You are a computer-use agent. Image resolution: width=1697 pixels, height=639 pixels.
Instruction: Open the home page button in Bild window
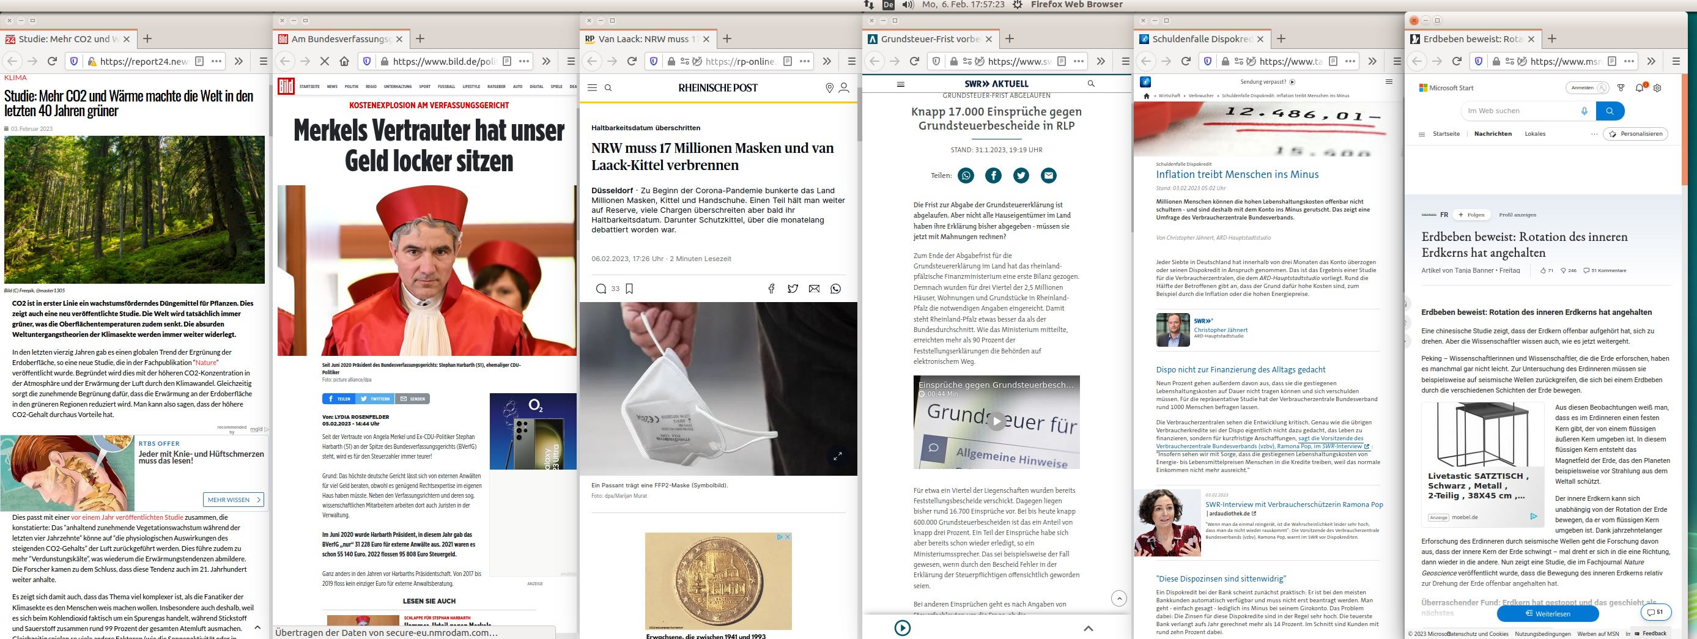click(344, 61)
